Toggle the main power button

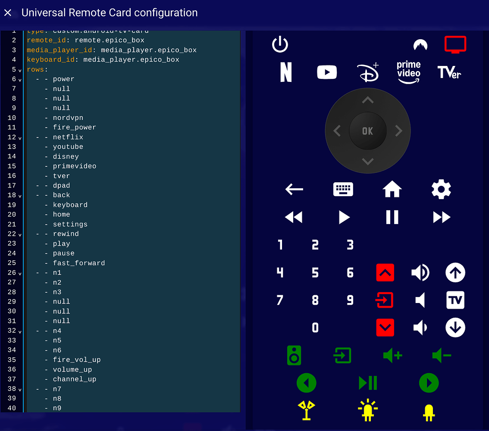[x=280, y=44]
